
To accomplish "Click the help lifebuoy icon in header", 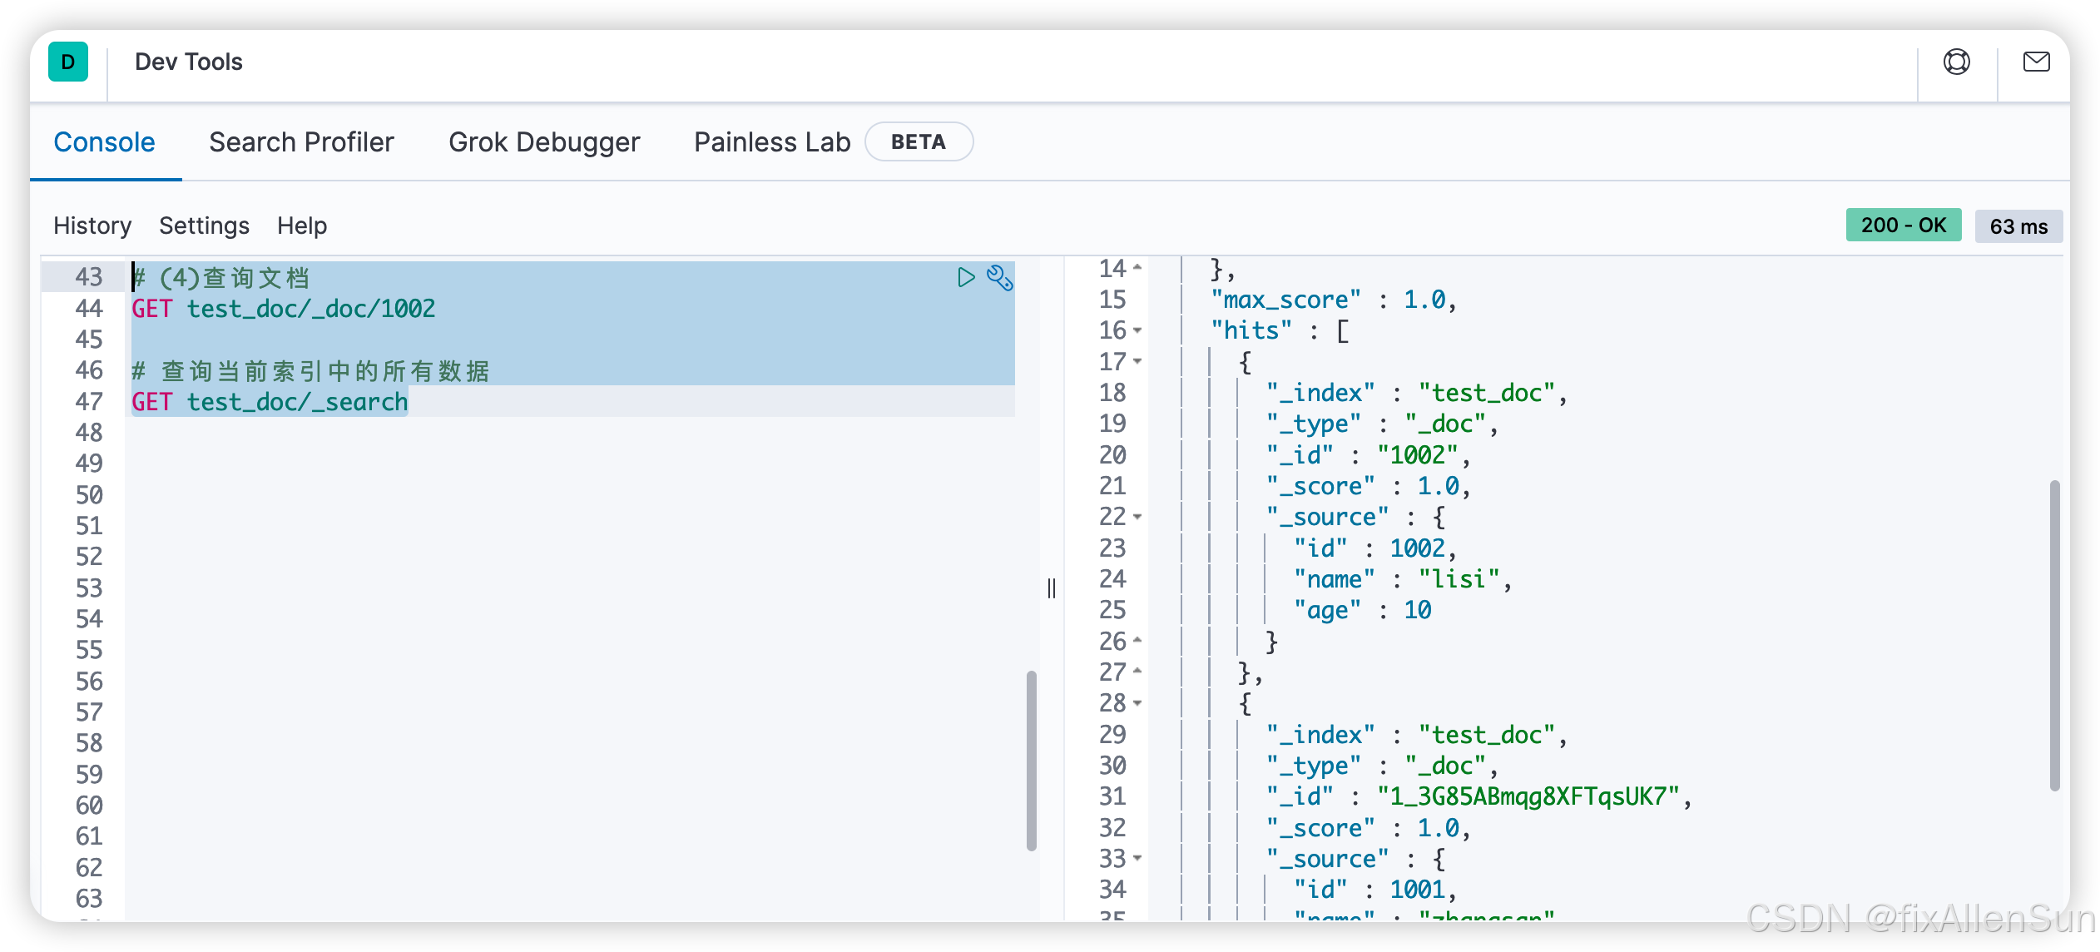I will coord(1956,62).
